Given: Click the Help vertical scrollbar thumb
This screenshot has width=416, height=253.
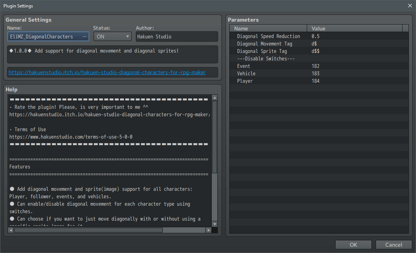Looking at the screenshot, I should click(214, 136).
